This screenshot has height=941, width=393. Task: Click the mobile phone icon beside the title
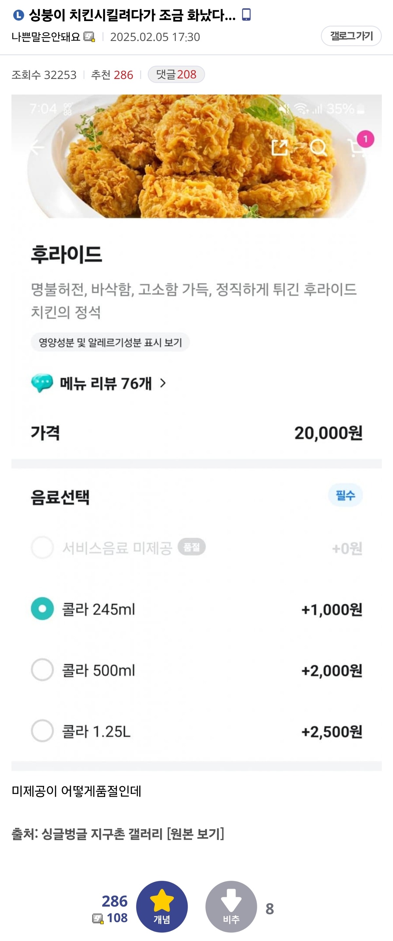247,15
